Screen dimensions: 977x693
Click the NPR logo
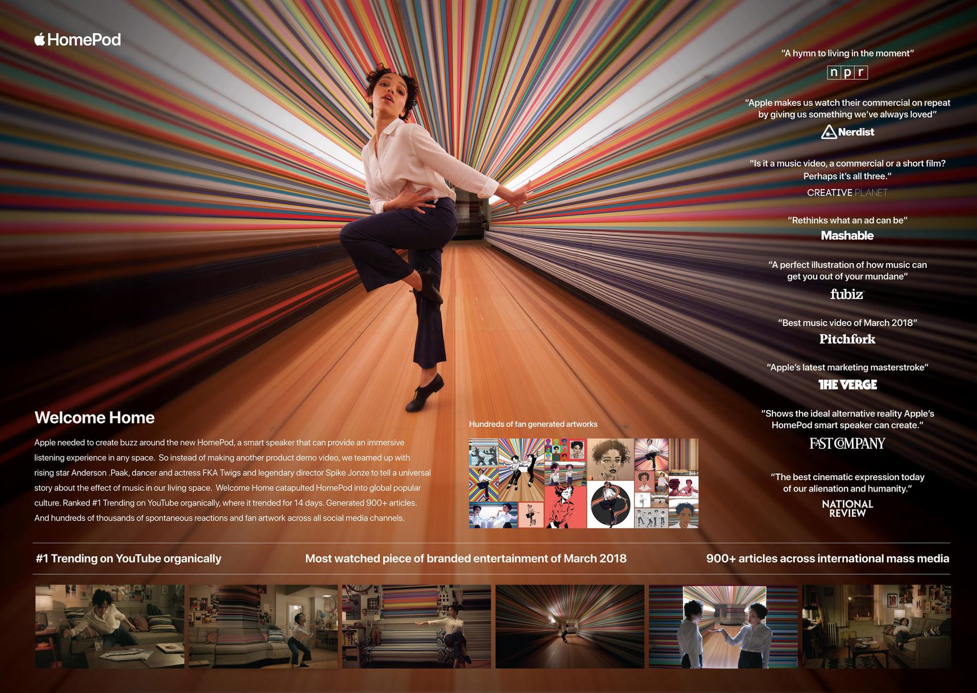point(847,72)
